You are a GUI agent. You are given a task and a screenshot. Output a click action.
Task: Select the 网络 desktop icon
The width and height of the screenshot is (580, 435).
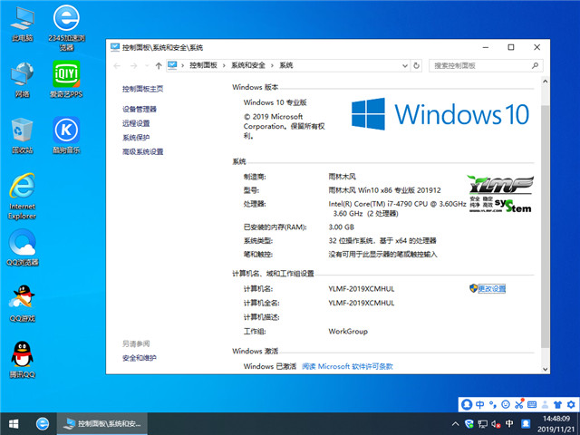pos(23,80)
